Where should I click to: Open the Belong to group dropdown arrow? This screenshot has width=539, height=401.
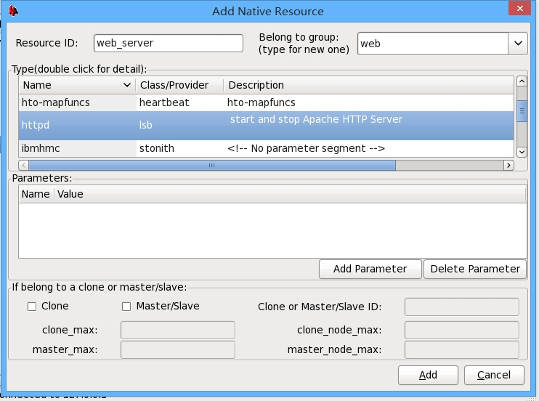(518, 44)
